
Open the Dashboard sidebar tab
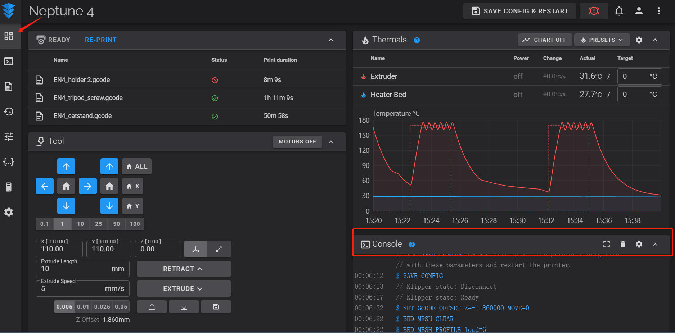(x=9, y=36)
